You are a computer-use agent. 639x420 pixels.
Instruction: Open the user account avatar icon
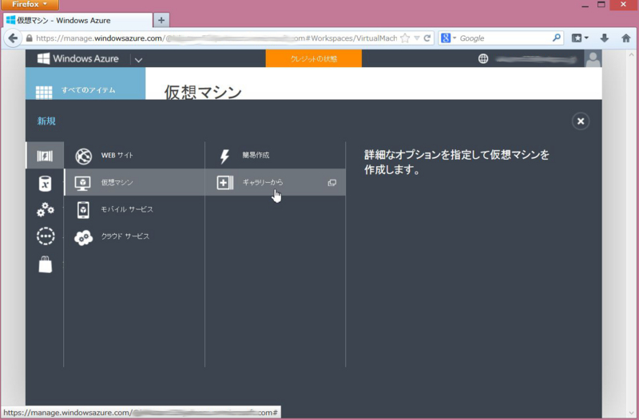click(x=593, y=58)
